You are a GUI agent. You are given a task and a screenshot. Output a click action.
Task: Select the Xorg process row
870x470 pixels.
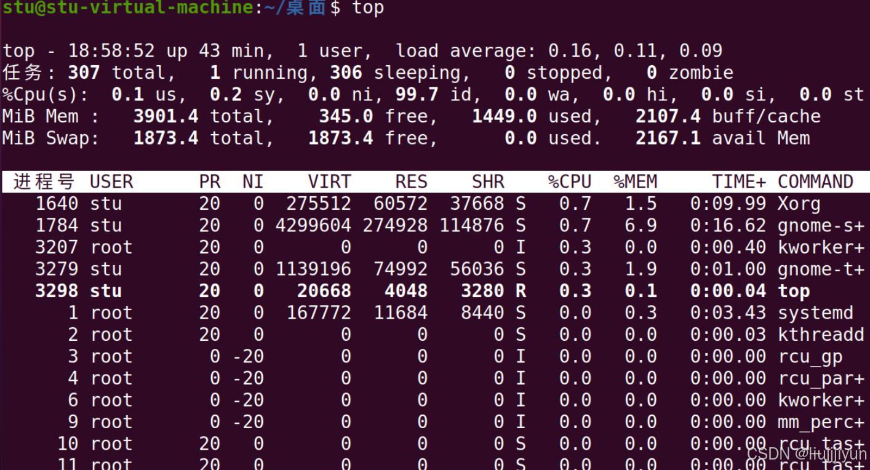(431, 203)
